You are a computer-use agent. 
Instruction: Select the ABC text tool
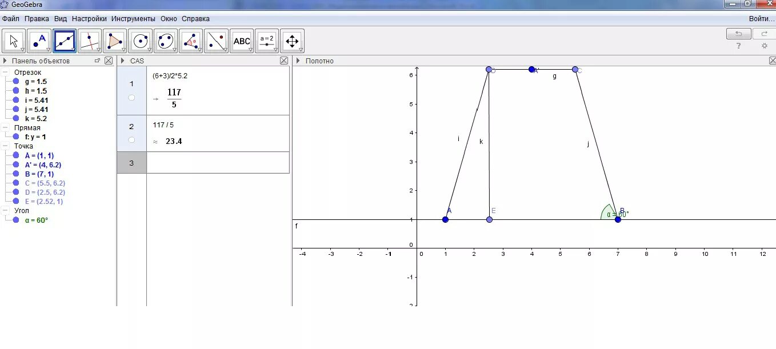coord(241,40)
